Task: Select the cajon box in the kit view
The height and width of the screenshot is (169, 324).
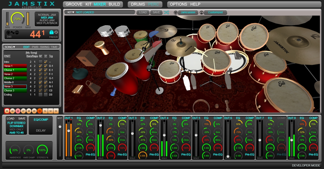Action: click(x=87, y=58)
